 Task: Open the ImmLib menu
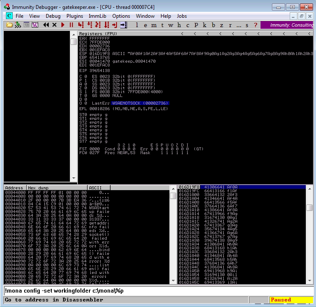tap(97, 16)
